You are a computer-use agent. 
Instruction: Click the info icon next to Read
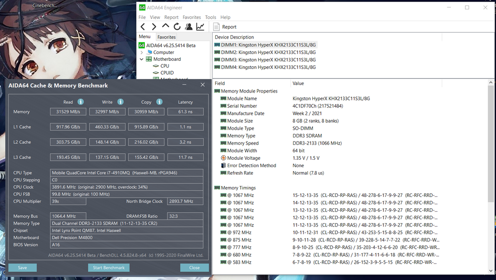tap(80, 102)
